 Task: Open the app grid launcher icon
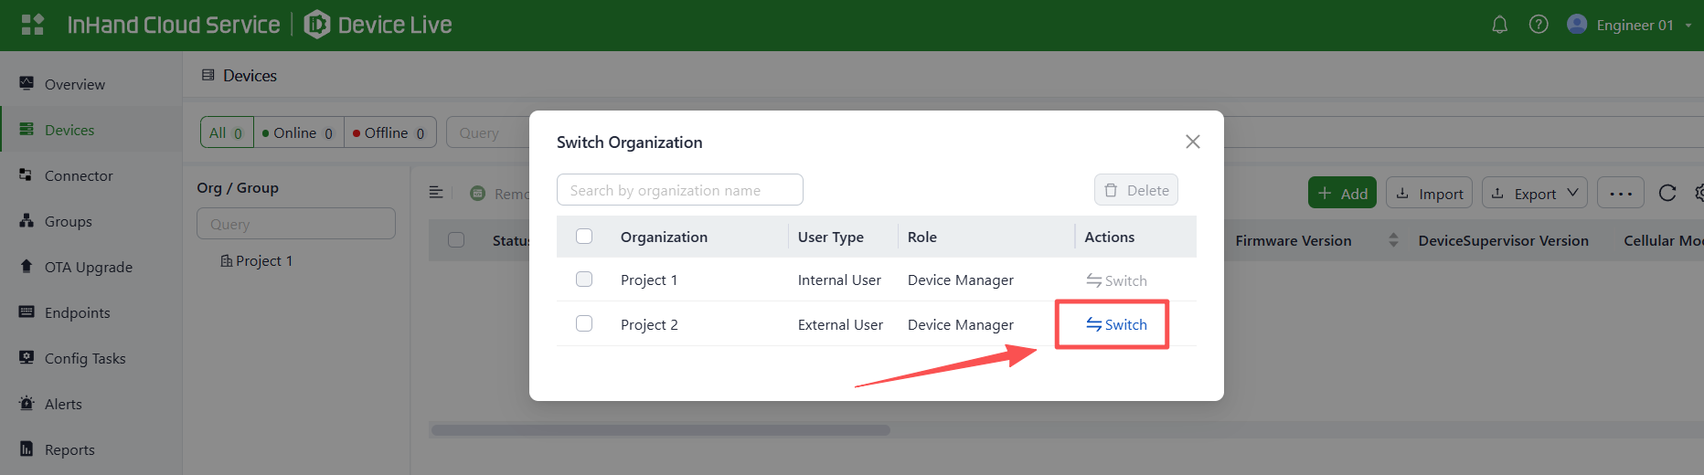click(33, 25)
